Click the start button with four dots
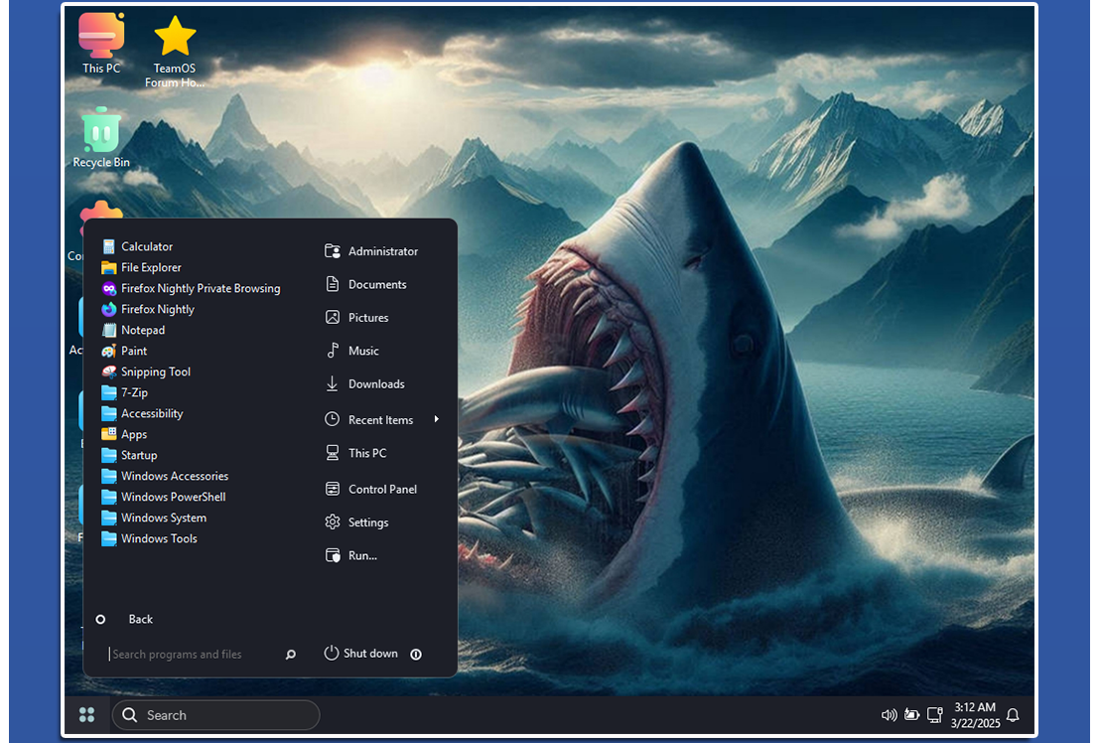The height and width of the screenshot is (743, 1101). point(87,715)
